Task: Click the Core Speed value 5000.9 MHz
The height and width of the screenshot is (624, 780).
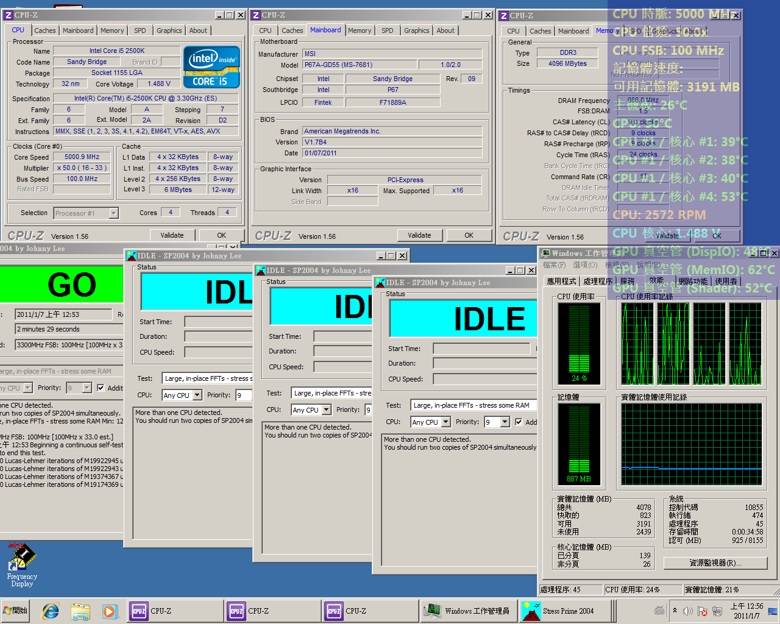Action: (82, 157)
